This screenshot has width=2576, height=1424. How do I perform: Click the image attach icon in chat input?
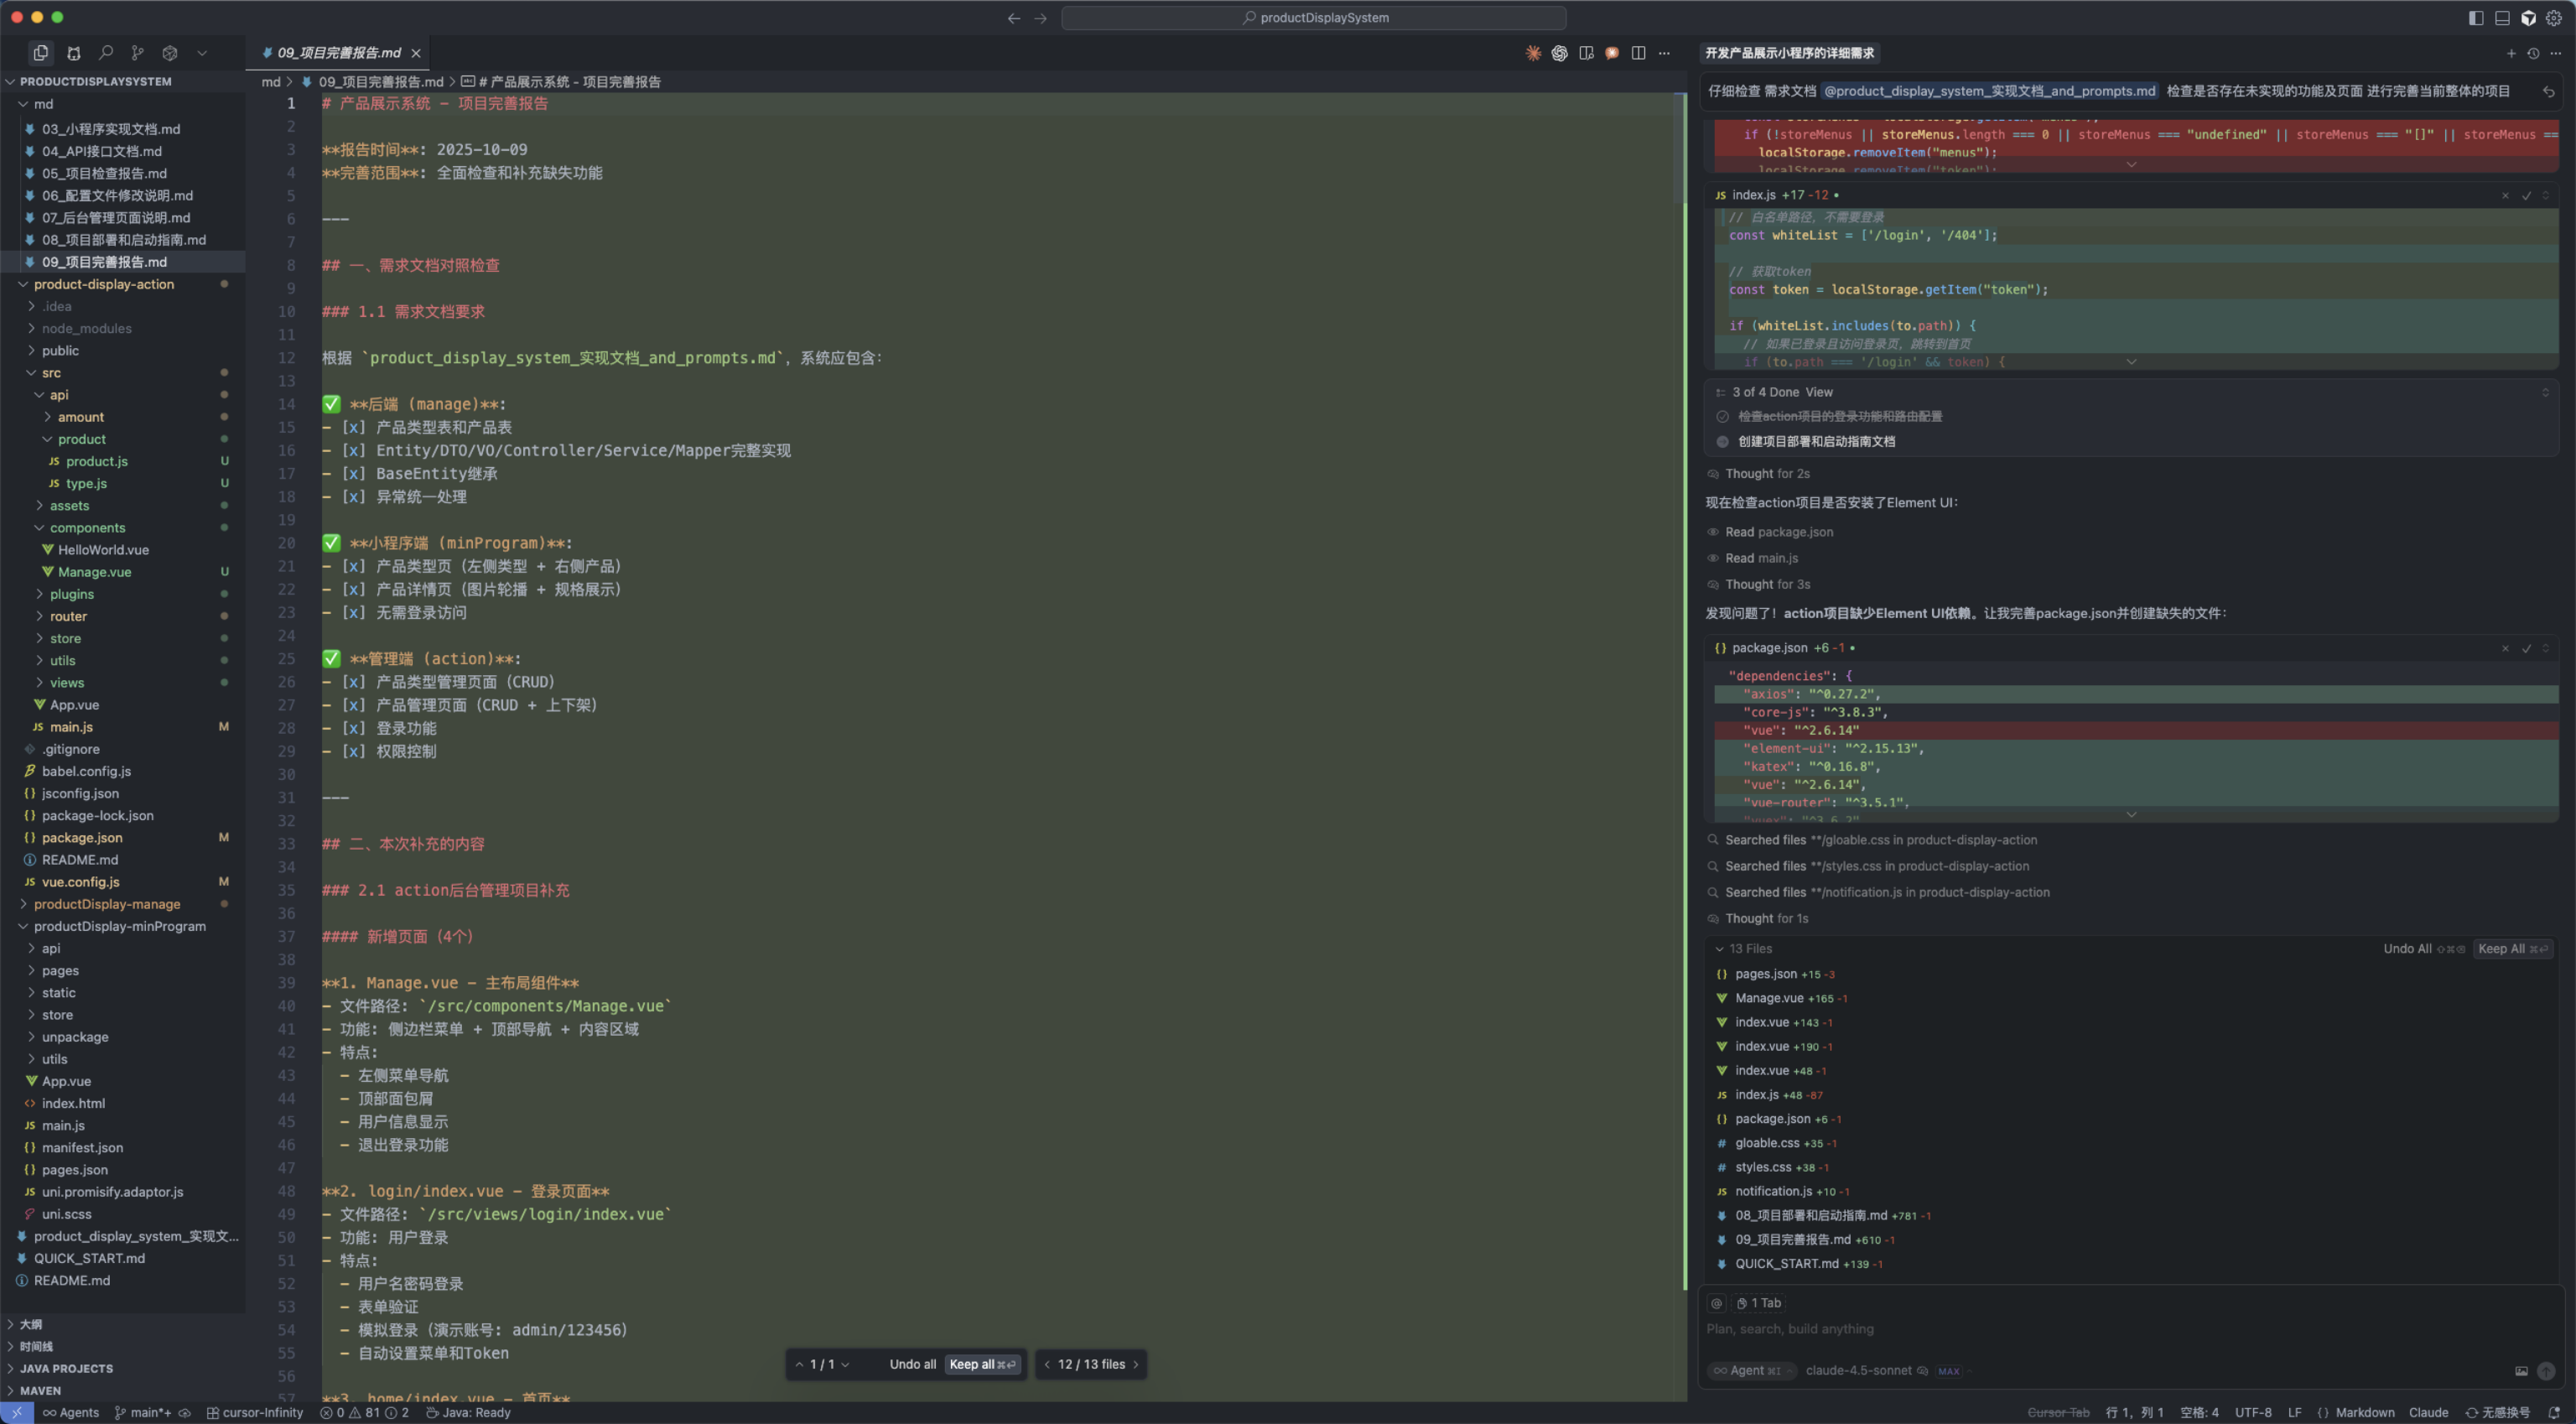tap(2521, 1371)
